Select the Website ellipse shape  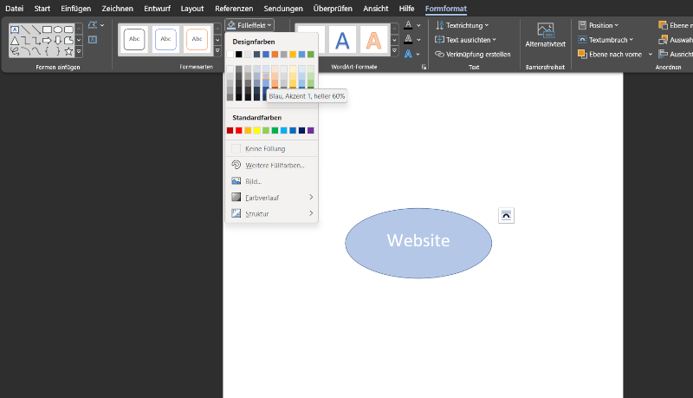click(418, 243)
